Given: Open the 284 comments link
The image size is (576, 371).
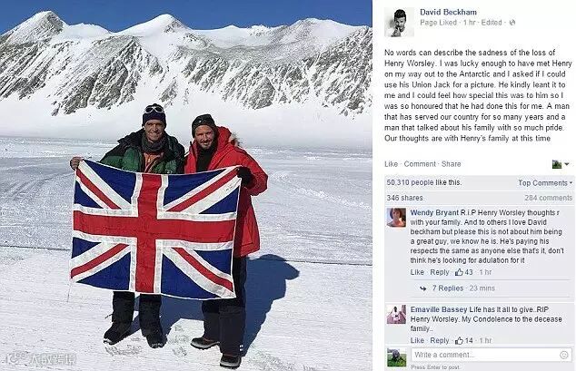Looking at the screenshot, I should (548, 198).
